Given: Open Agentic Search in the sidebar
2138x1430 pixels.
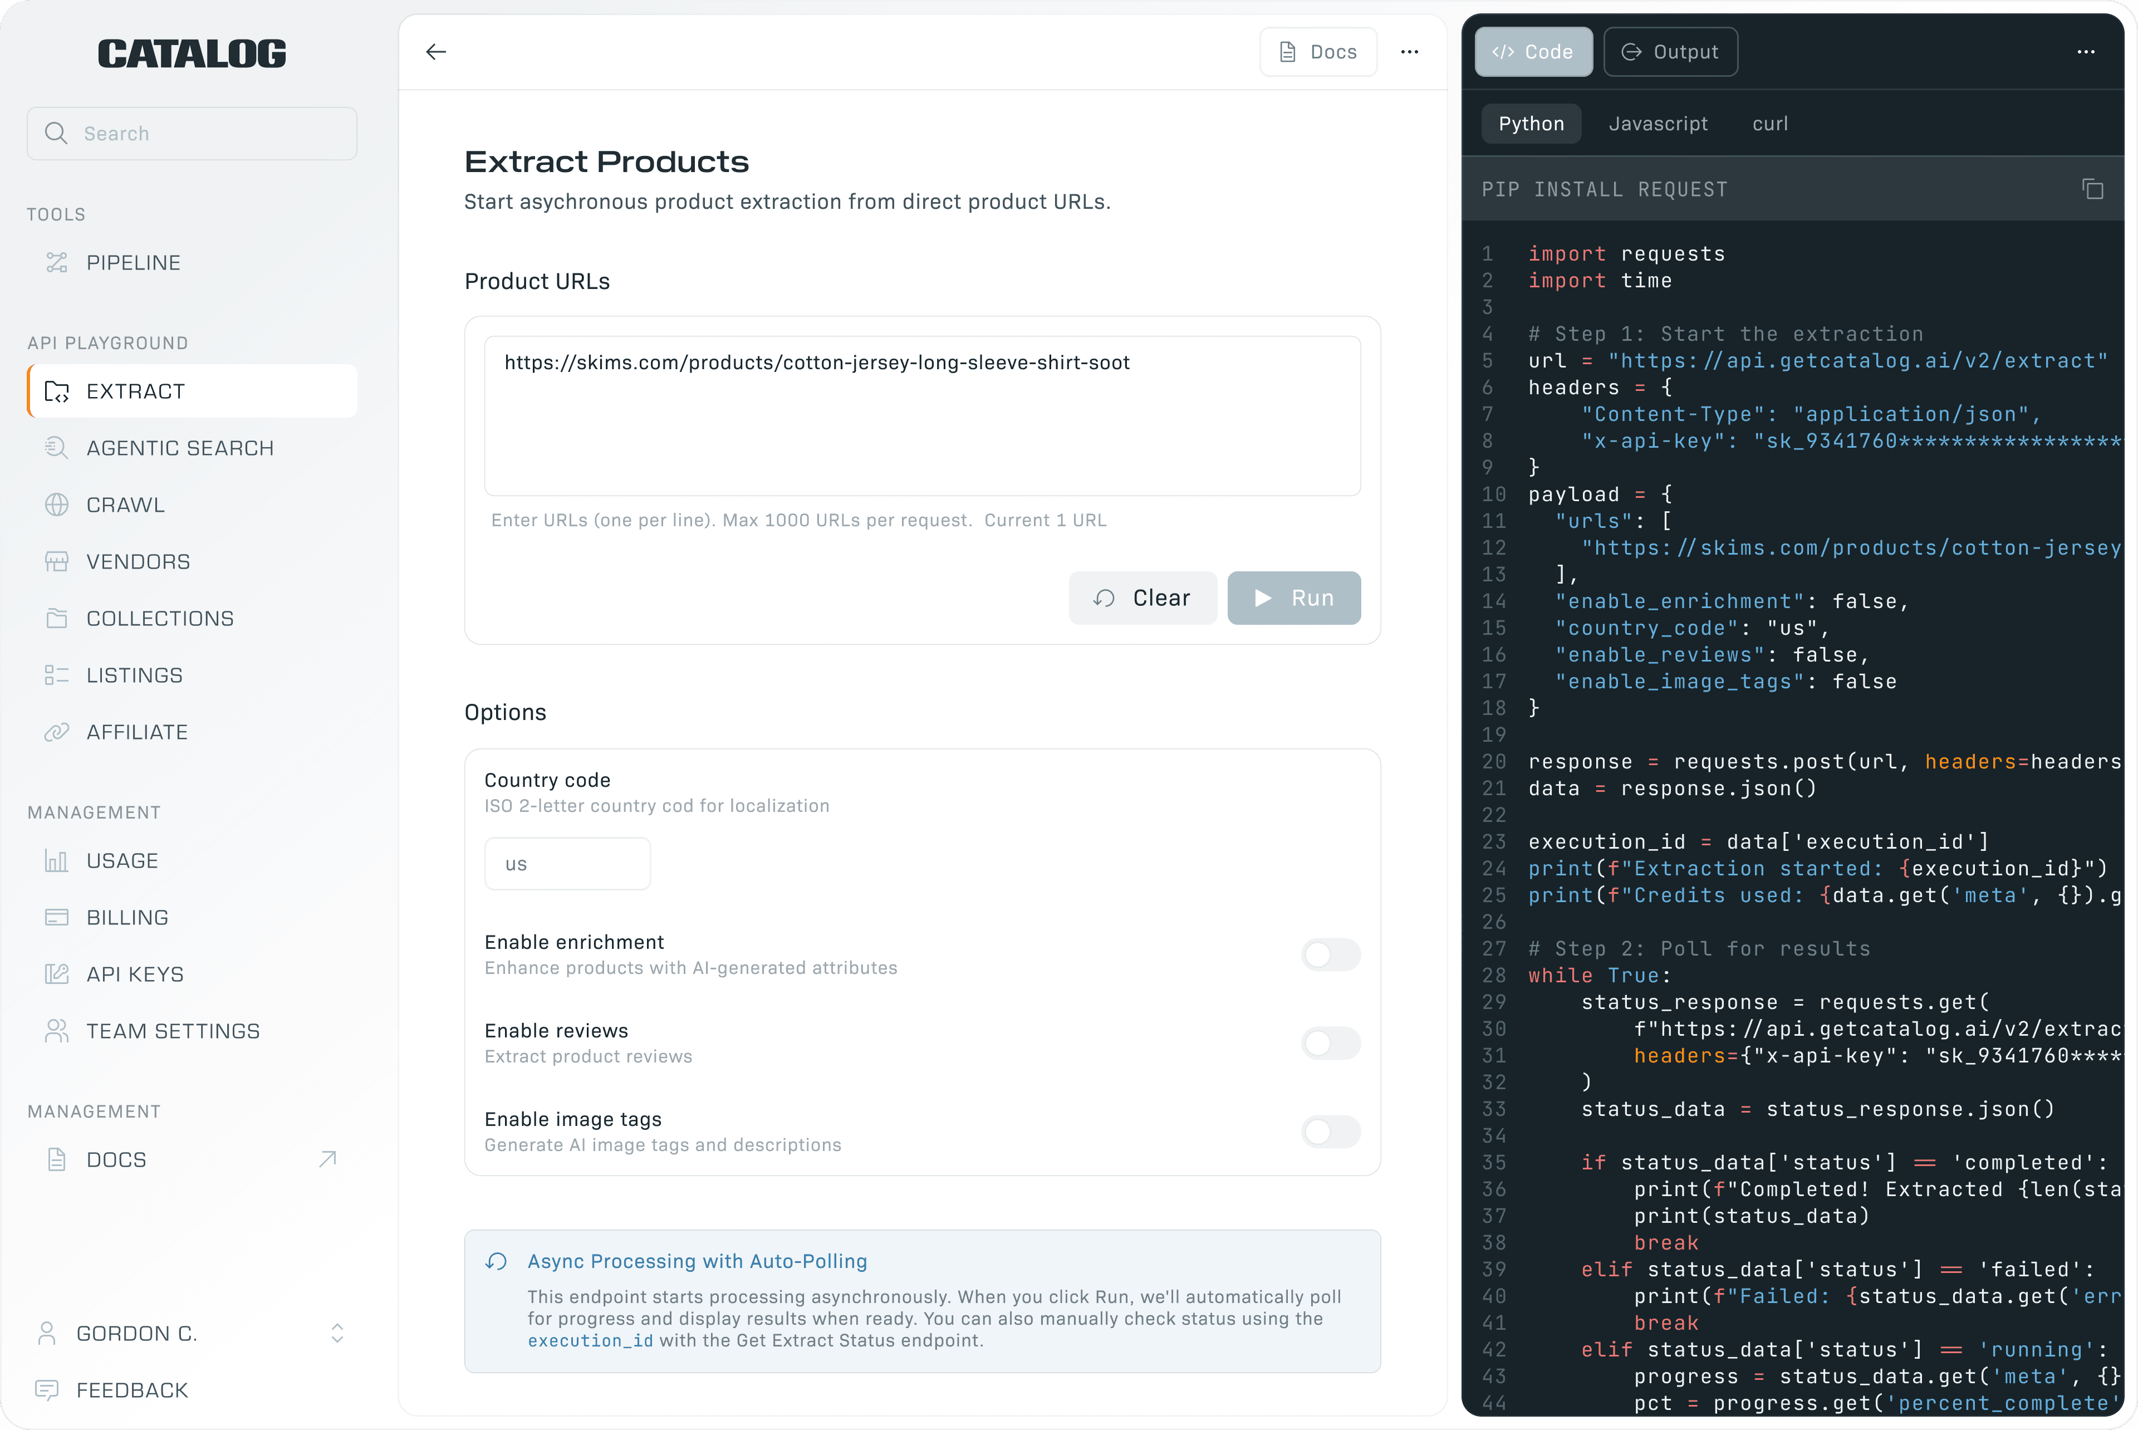Looking at the screenshot, I should pos(192,448).
